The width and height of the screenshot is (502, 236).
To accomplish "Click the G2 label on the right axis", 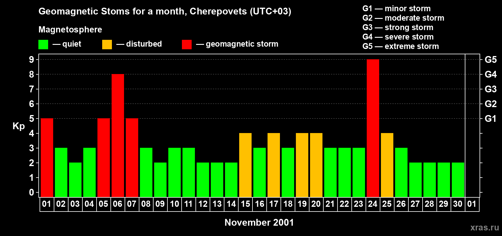I will pyautogui.click(x=491, y=104).
